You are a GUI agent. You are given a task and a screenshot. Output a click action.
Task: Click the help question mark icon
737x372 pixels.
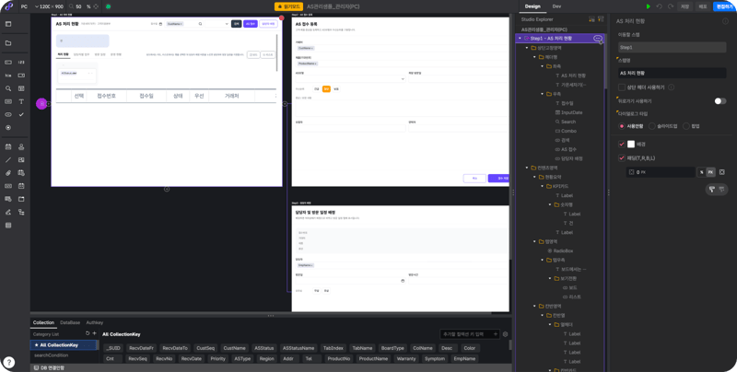pyautogui.click(x=9, y=362)
